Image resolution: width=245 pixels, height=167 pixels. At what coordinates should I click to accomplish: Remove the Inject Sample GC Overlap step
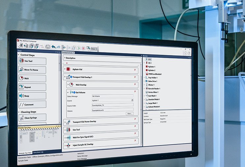tap(135, 140)
